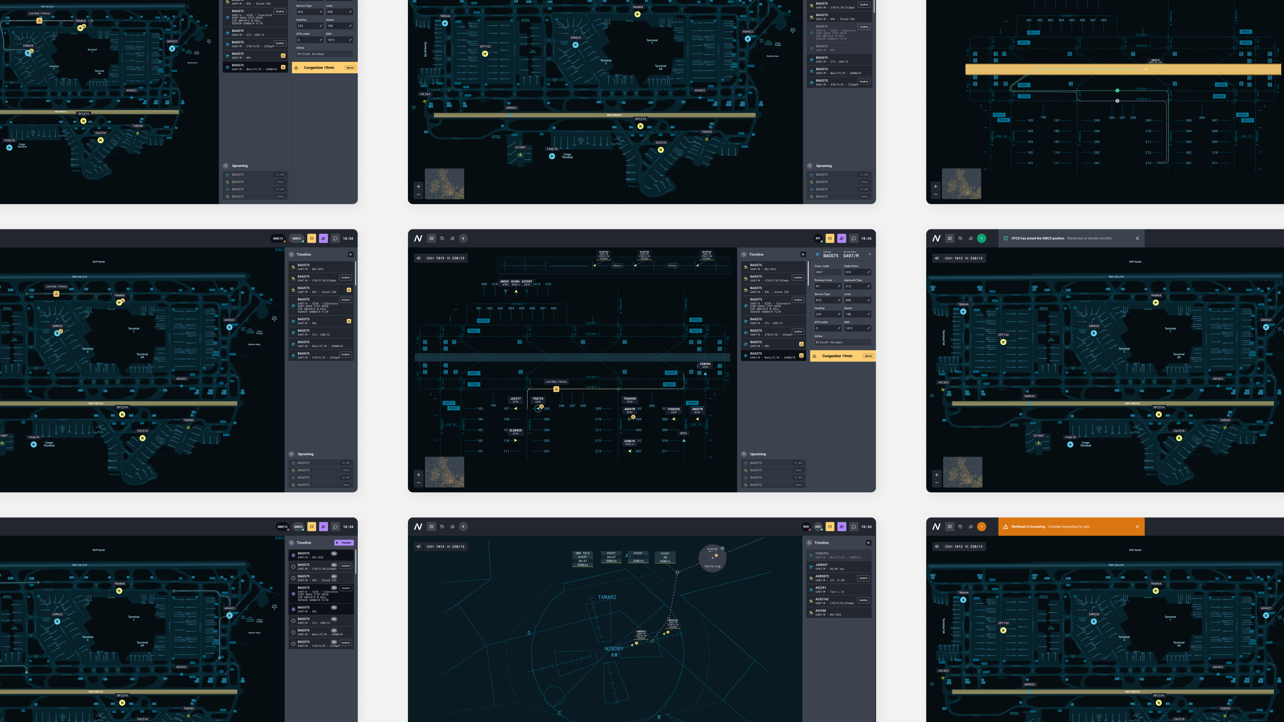Select radio for 'West/FL70 - SANBA1R' in Transfer timeline
The width and height of the screenshot is (1284, 722).
tap(293, 632)
